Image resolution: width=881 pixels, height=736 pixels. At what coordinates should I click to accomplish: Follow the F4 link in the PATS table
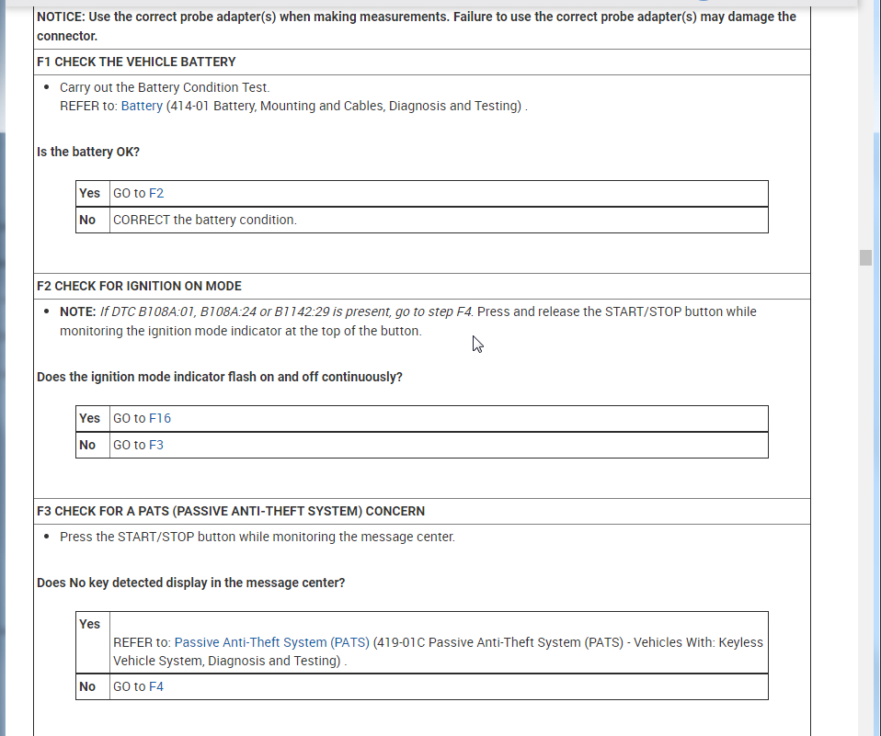pos(156,686)
